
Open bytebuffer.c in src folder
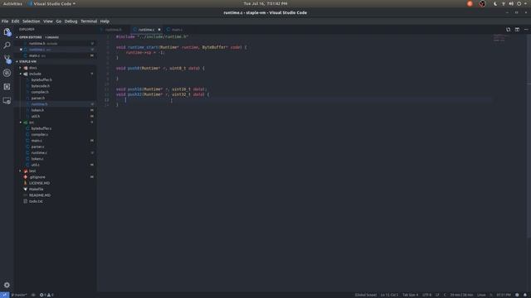pyautogui.click(x=41, y=128)
